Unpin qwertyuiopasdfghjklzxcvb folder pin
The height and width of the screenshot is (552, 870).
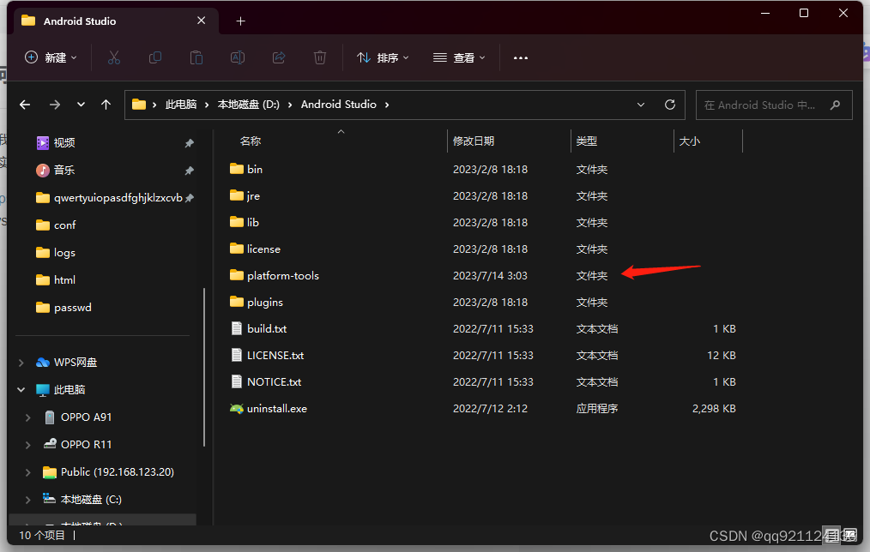click(190, 198)
